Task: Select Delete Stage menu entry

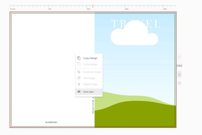Action: [89, 84]
